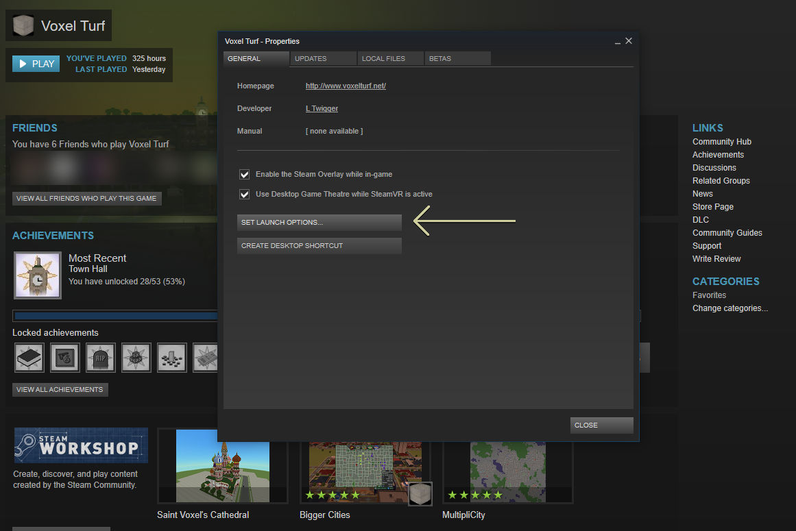
Task: Select the locked book achievement icon
Action: [x=29, y=357]
